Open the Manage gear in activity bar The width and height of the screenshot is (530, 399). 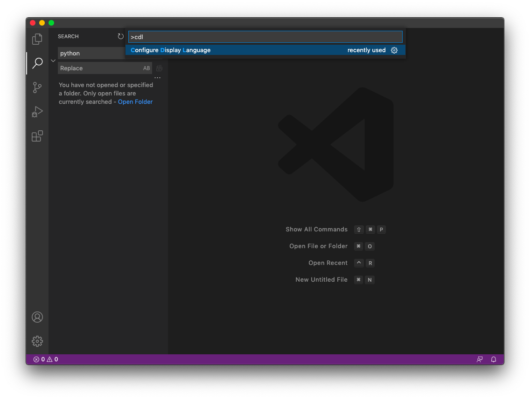[37, 341]
